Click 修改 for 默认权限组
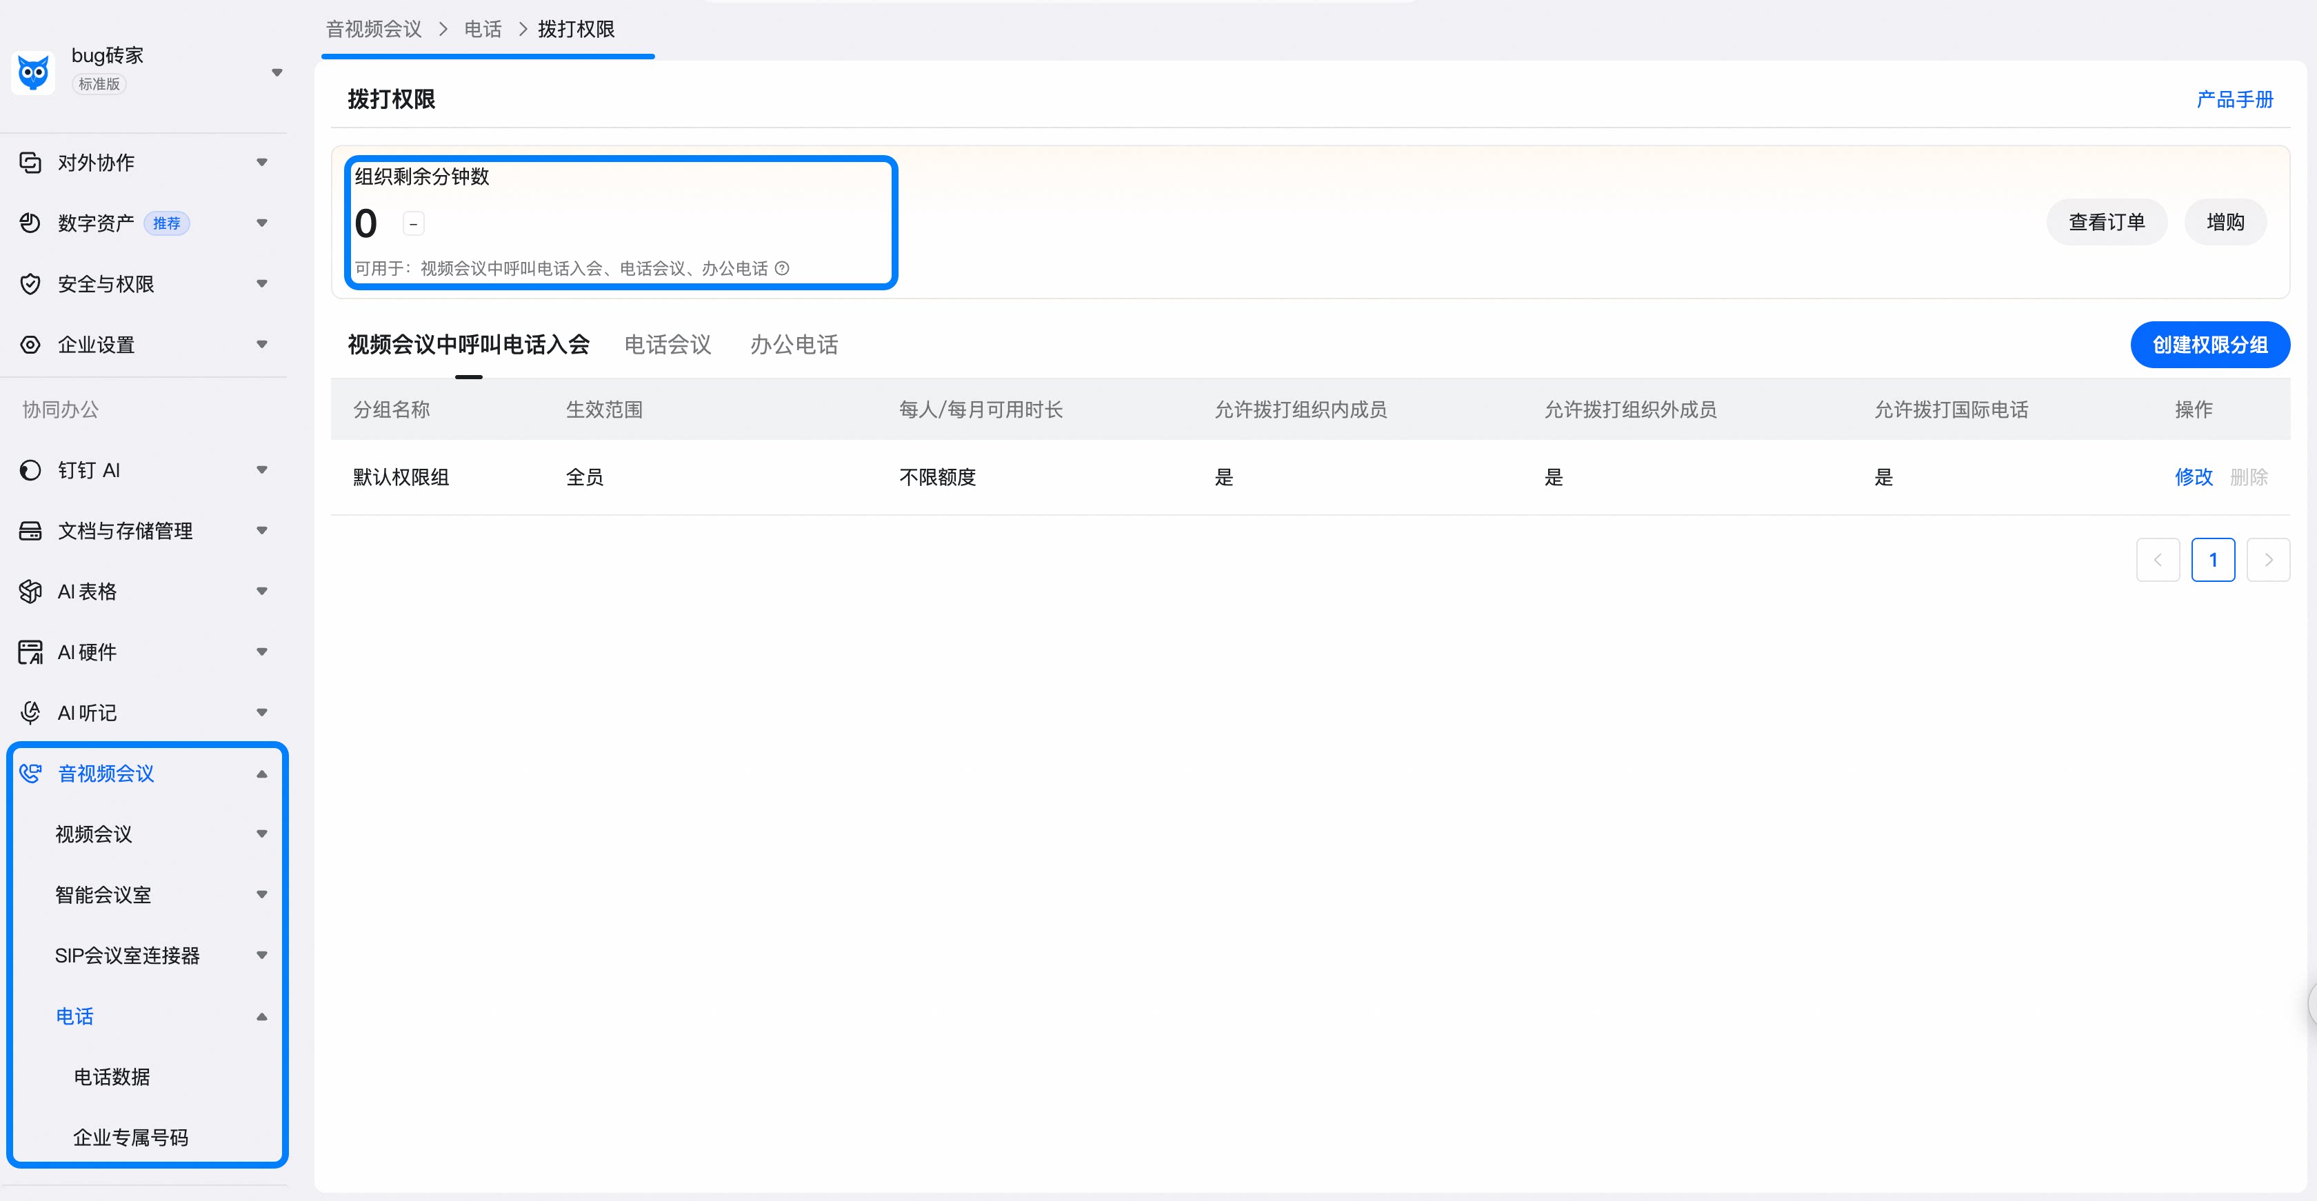Image resolution: width=2317 pixels, height=1201 pixels. (x=2194, y=476)
